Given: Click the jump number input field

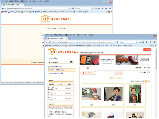Looking at the screenshot, I should pos(109,73).
